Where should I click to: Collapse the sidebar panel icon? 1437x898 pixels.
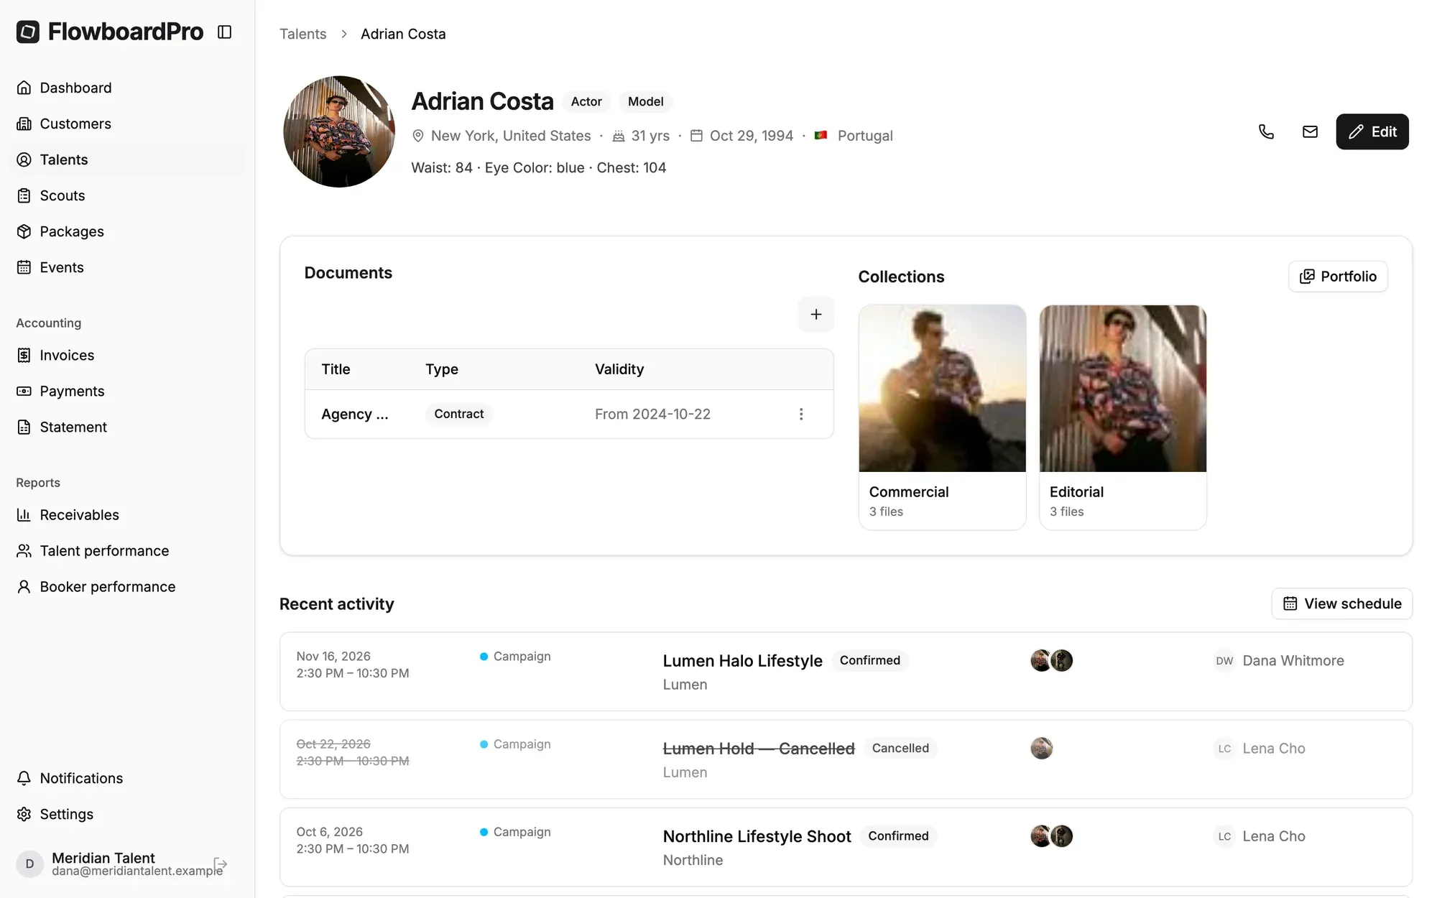(224, 32)
